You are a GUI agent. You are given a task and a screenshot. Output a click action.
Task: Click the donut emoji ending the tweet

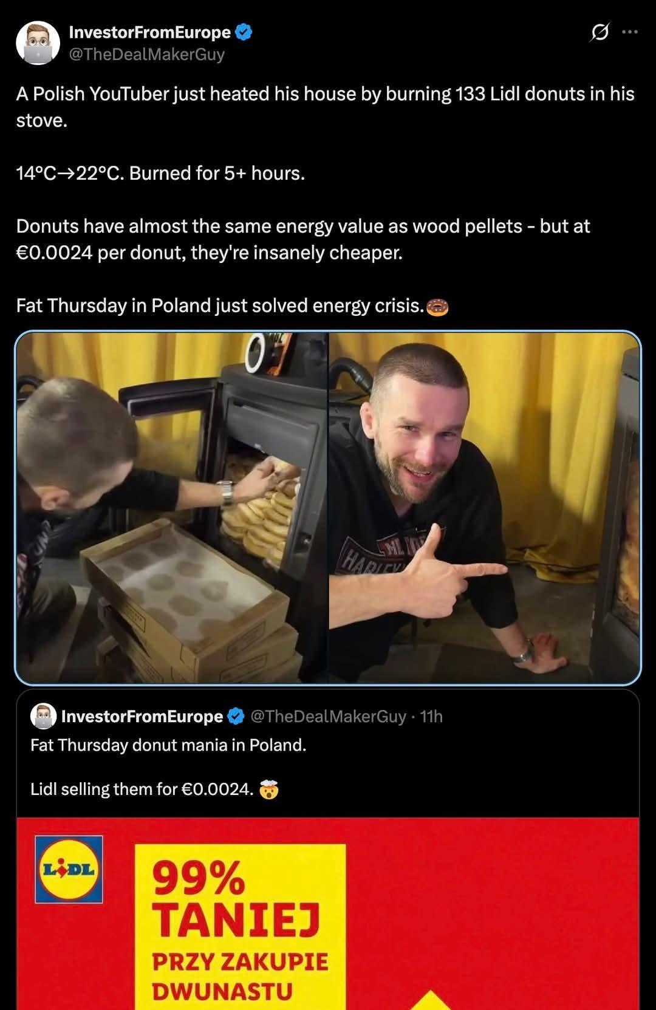tap(437, 307)
